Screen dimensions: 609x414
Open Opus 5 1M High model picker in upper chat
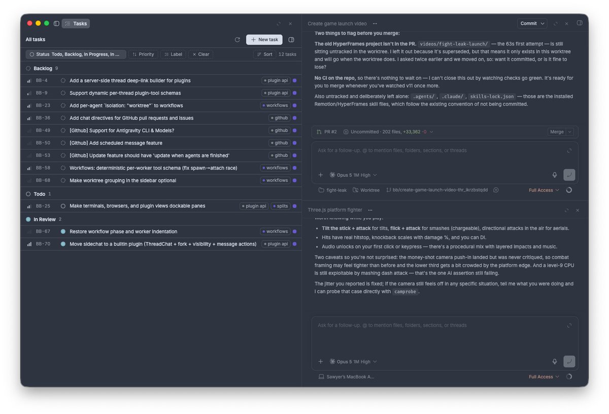(353, 175)
